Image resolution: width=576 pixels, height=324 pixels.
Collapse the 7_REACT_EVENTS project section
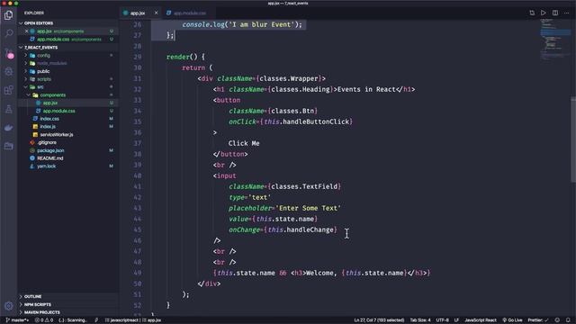[x=40, y=48]
